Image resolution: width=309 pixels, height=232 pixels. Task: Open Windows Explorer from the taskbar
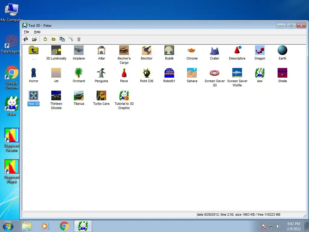(27, 226)
